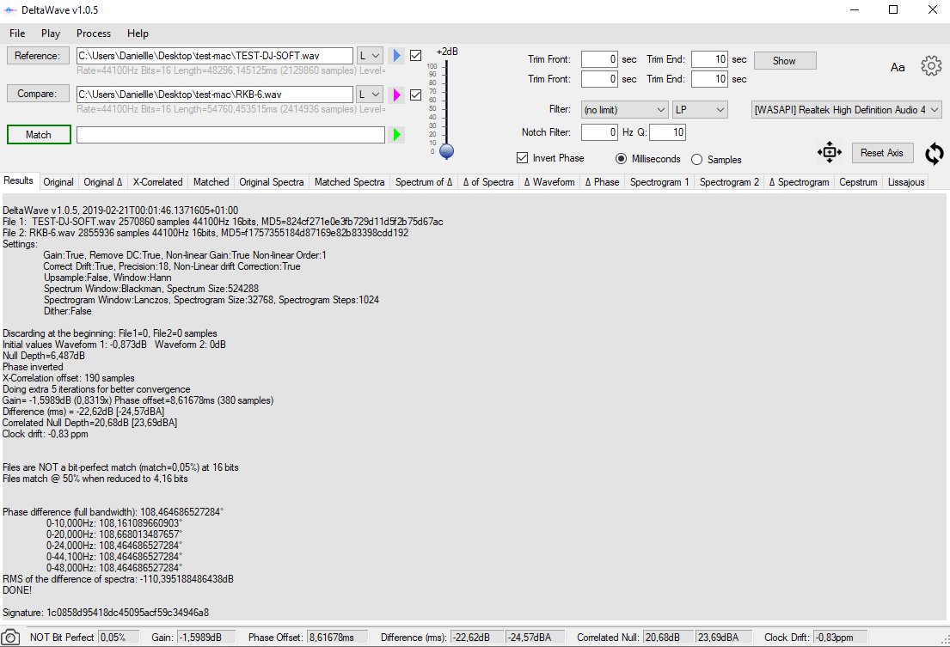Viewport: 950px width, 647px height.
Task: Open the File menu
Action: [17, 34]
